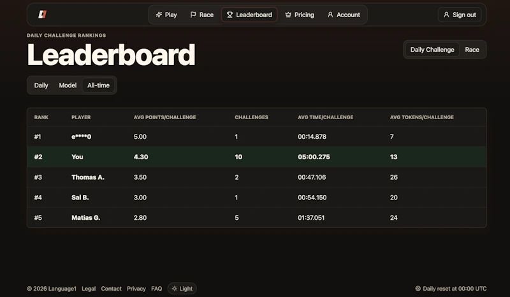Image resolution: width=510 pixels, height=297 pixels.
Task: Switch to Light theme
Action: click(x=182, y=289)
